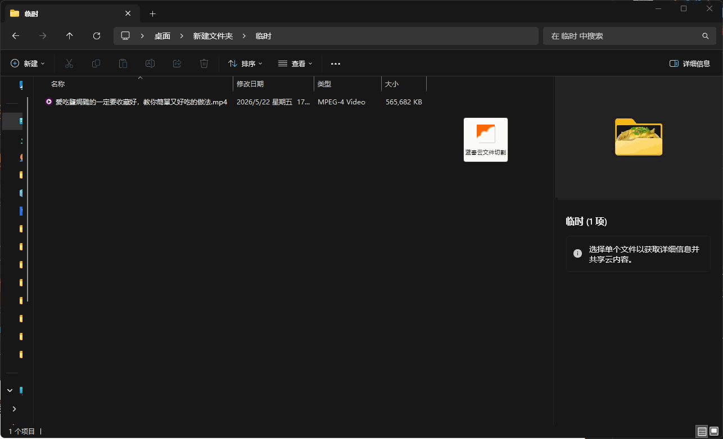723x439 pixels.
Task: Select the mp4 video file in the list
Action: (137, 102)
